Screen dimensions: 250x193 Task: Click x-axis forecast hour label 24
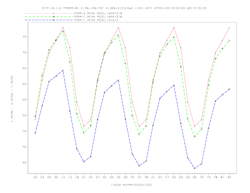tap(91, 177)
